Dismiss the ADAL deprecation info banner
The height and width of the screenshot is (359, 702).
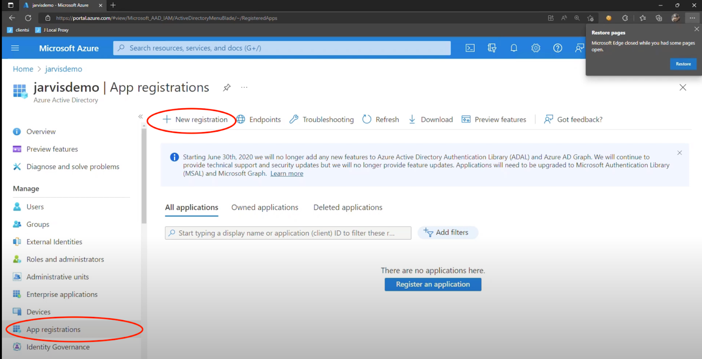680,153
